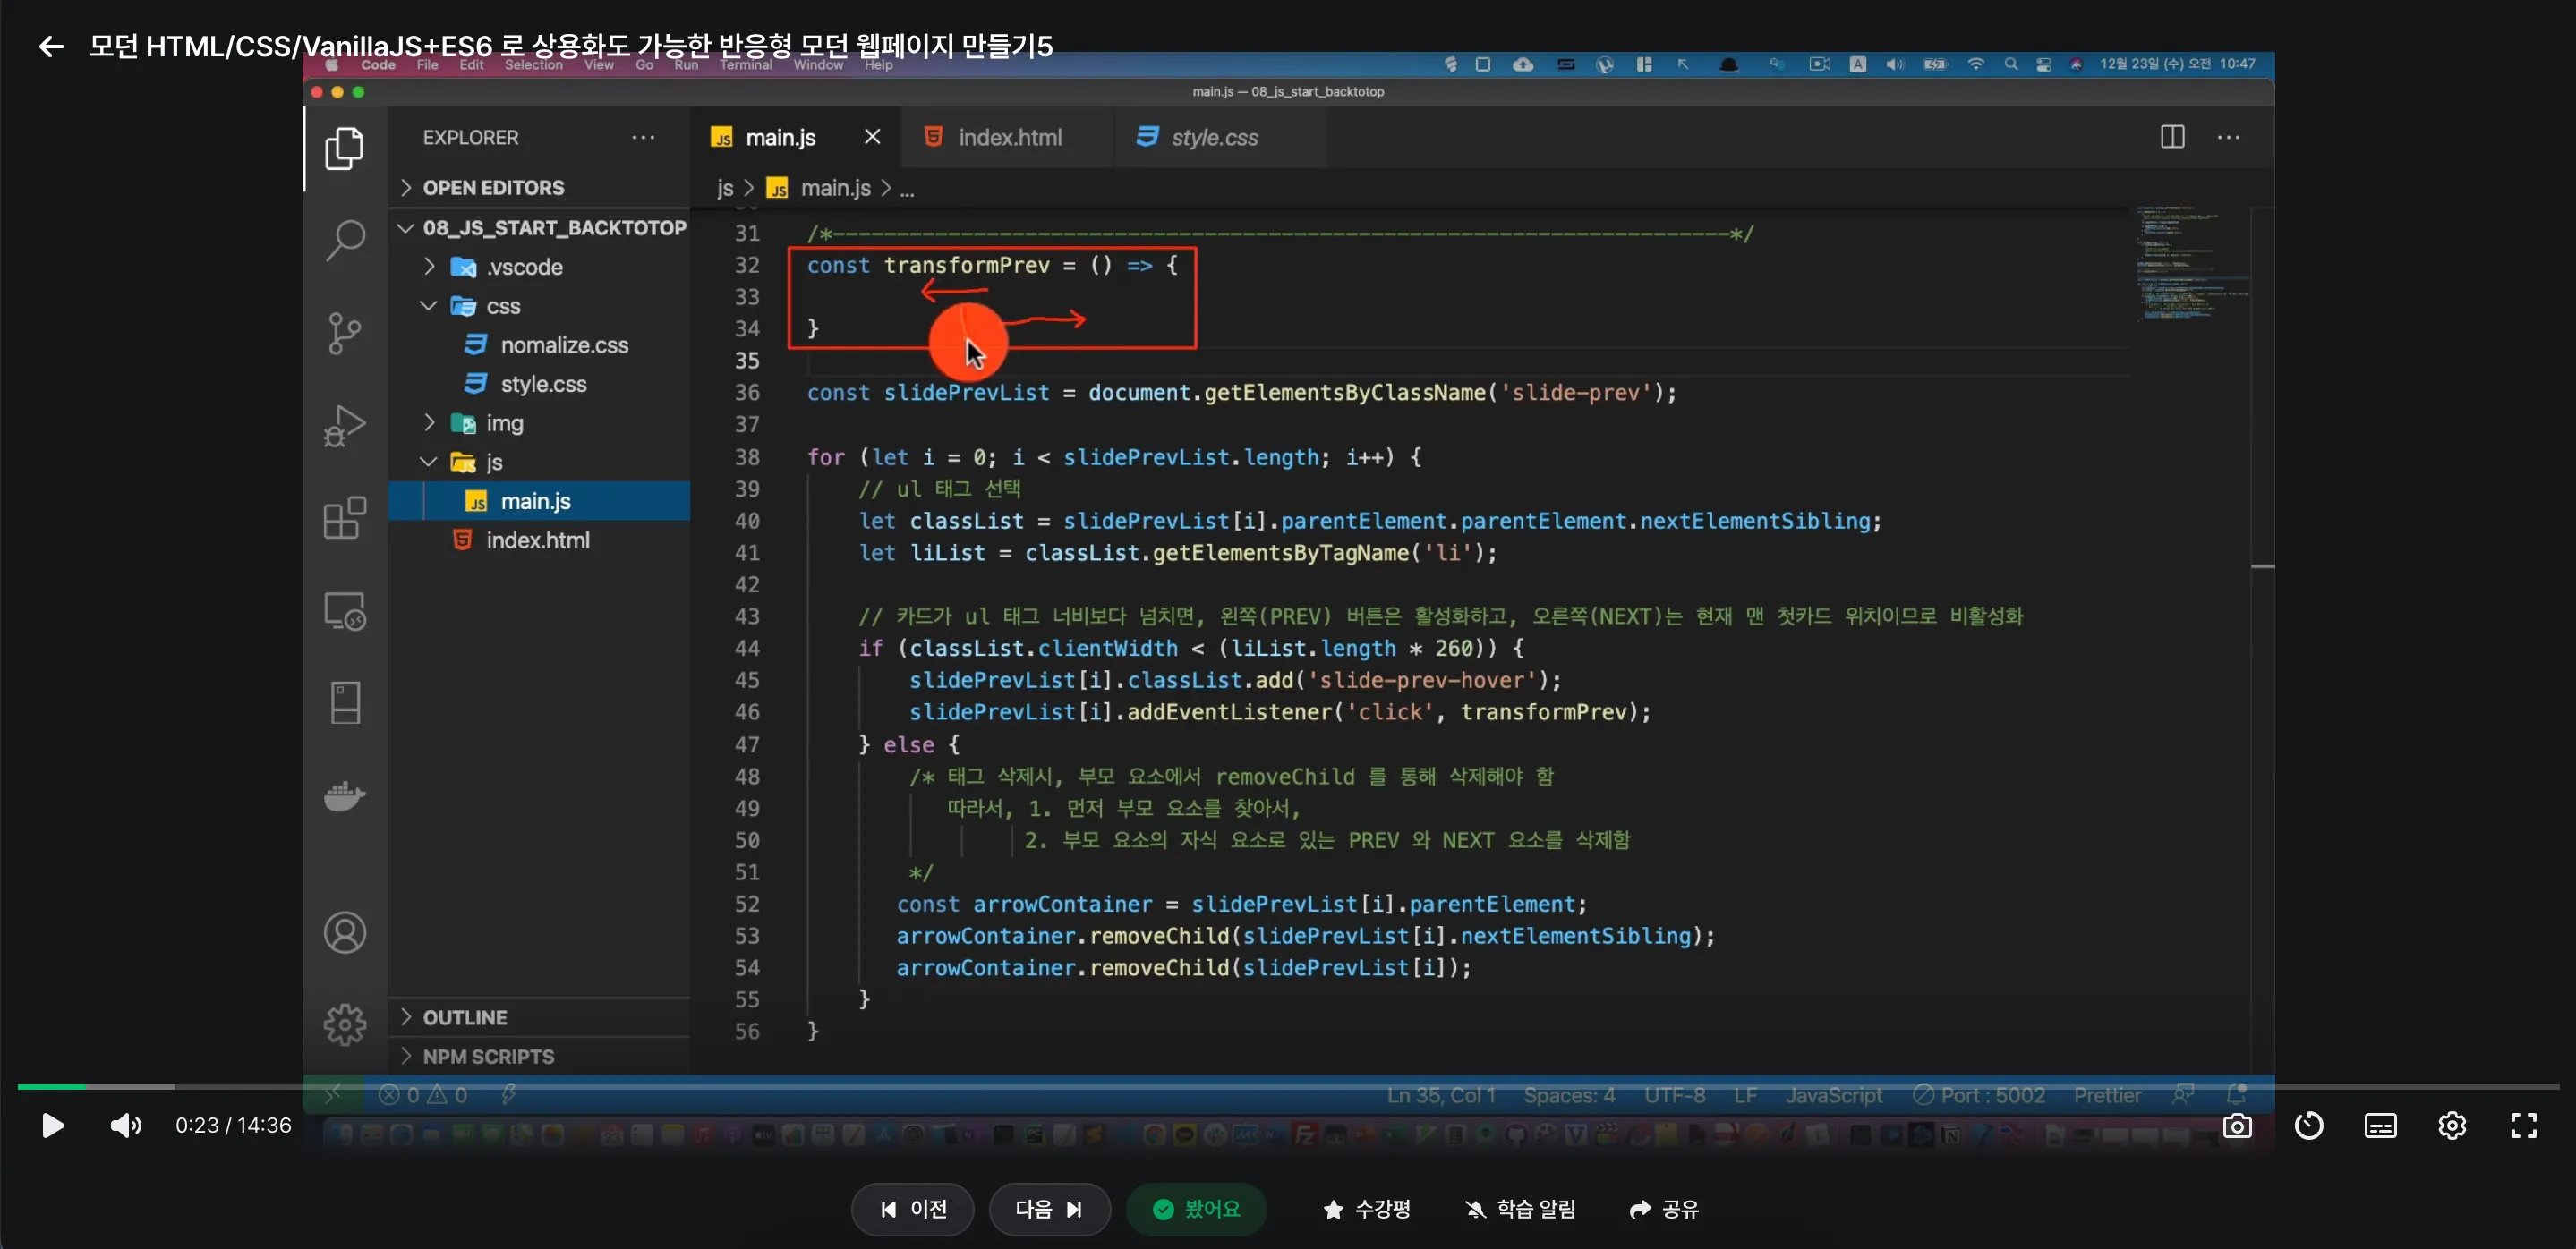This screenshot has width=2576, height=1249.
Task: Enter fullscreen mode
Action: 2524,1126
